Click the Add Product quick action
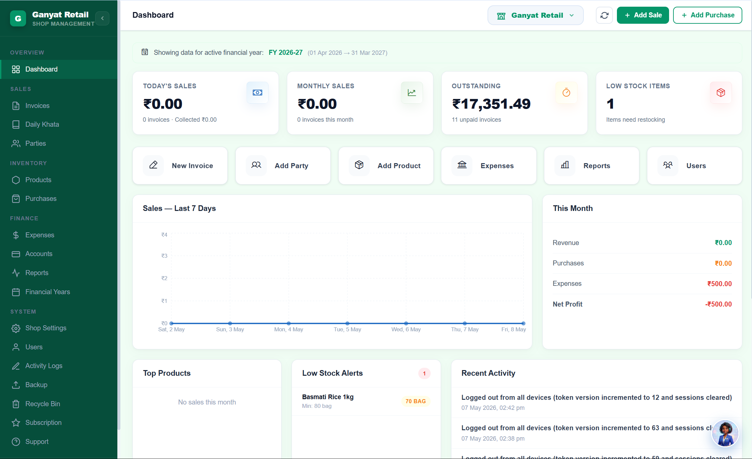Viewport: 752px width, 459px height. (x=386, y=166)
